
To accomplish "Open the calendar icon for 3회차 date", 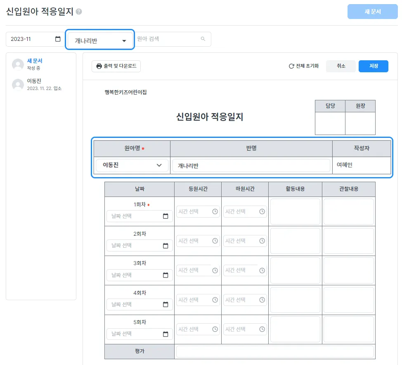I will pyautogui.click(x=166, y=275).
